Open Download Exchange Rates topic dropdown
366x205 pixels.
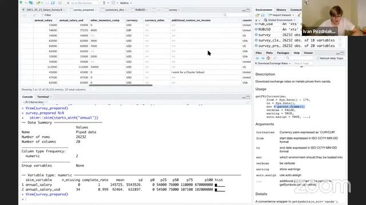(x=273, y=63)
